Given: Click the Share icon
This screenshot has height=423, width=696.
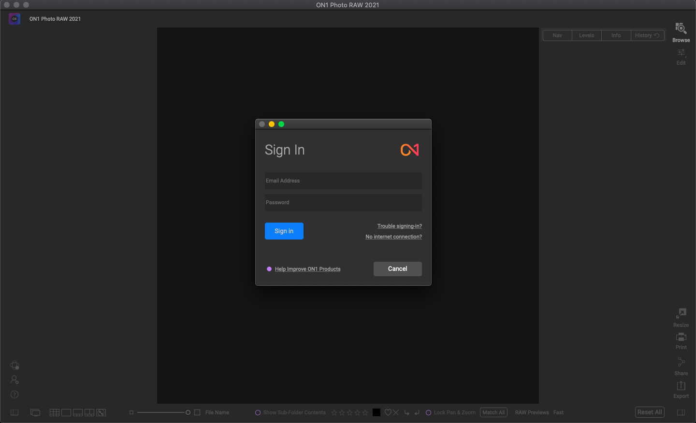Looking at the screenshot, I should point(681,366).
